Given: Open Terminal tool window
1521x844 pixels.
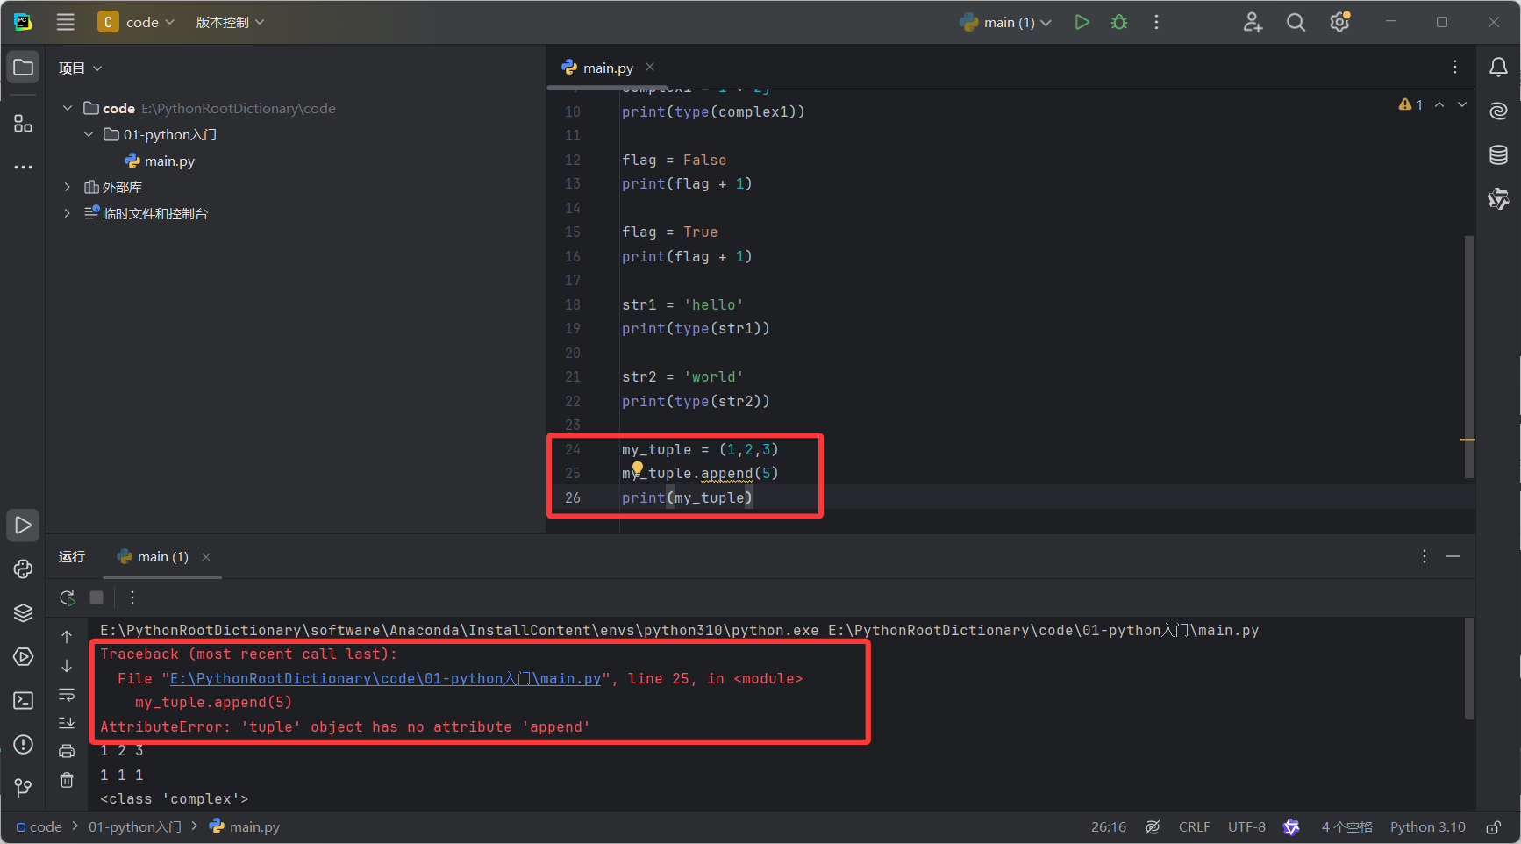Looking at the screenshot, I should point(24,701).
